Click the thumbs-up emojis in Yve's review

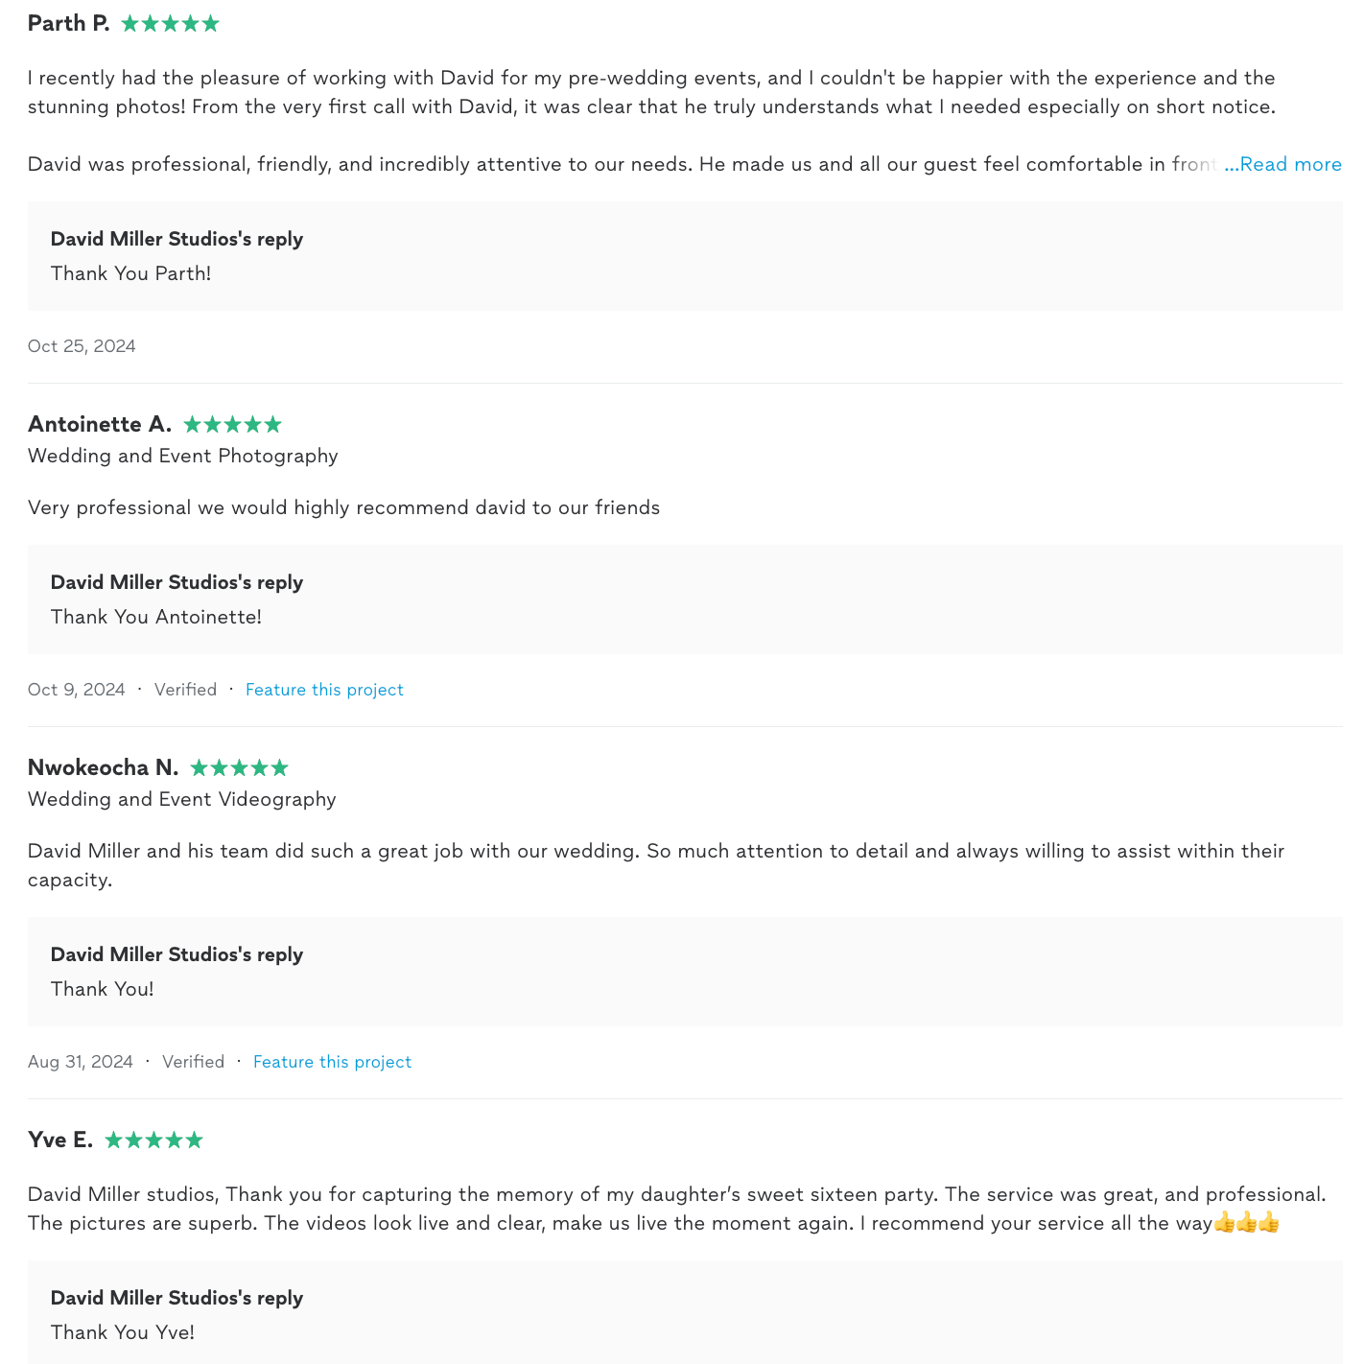1246,1223
